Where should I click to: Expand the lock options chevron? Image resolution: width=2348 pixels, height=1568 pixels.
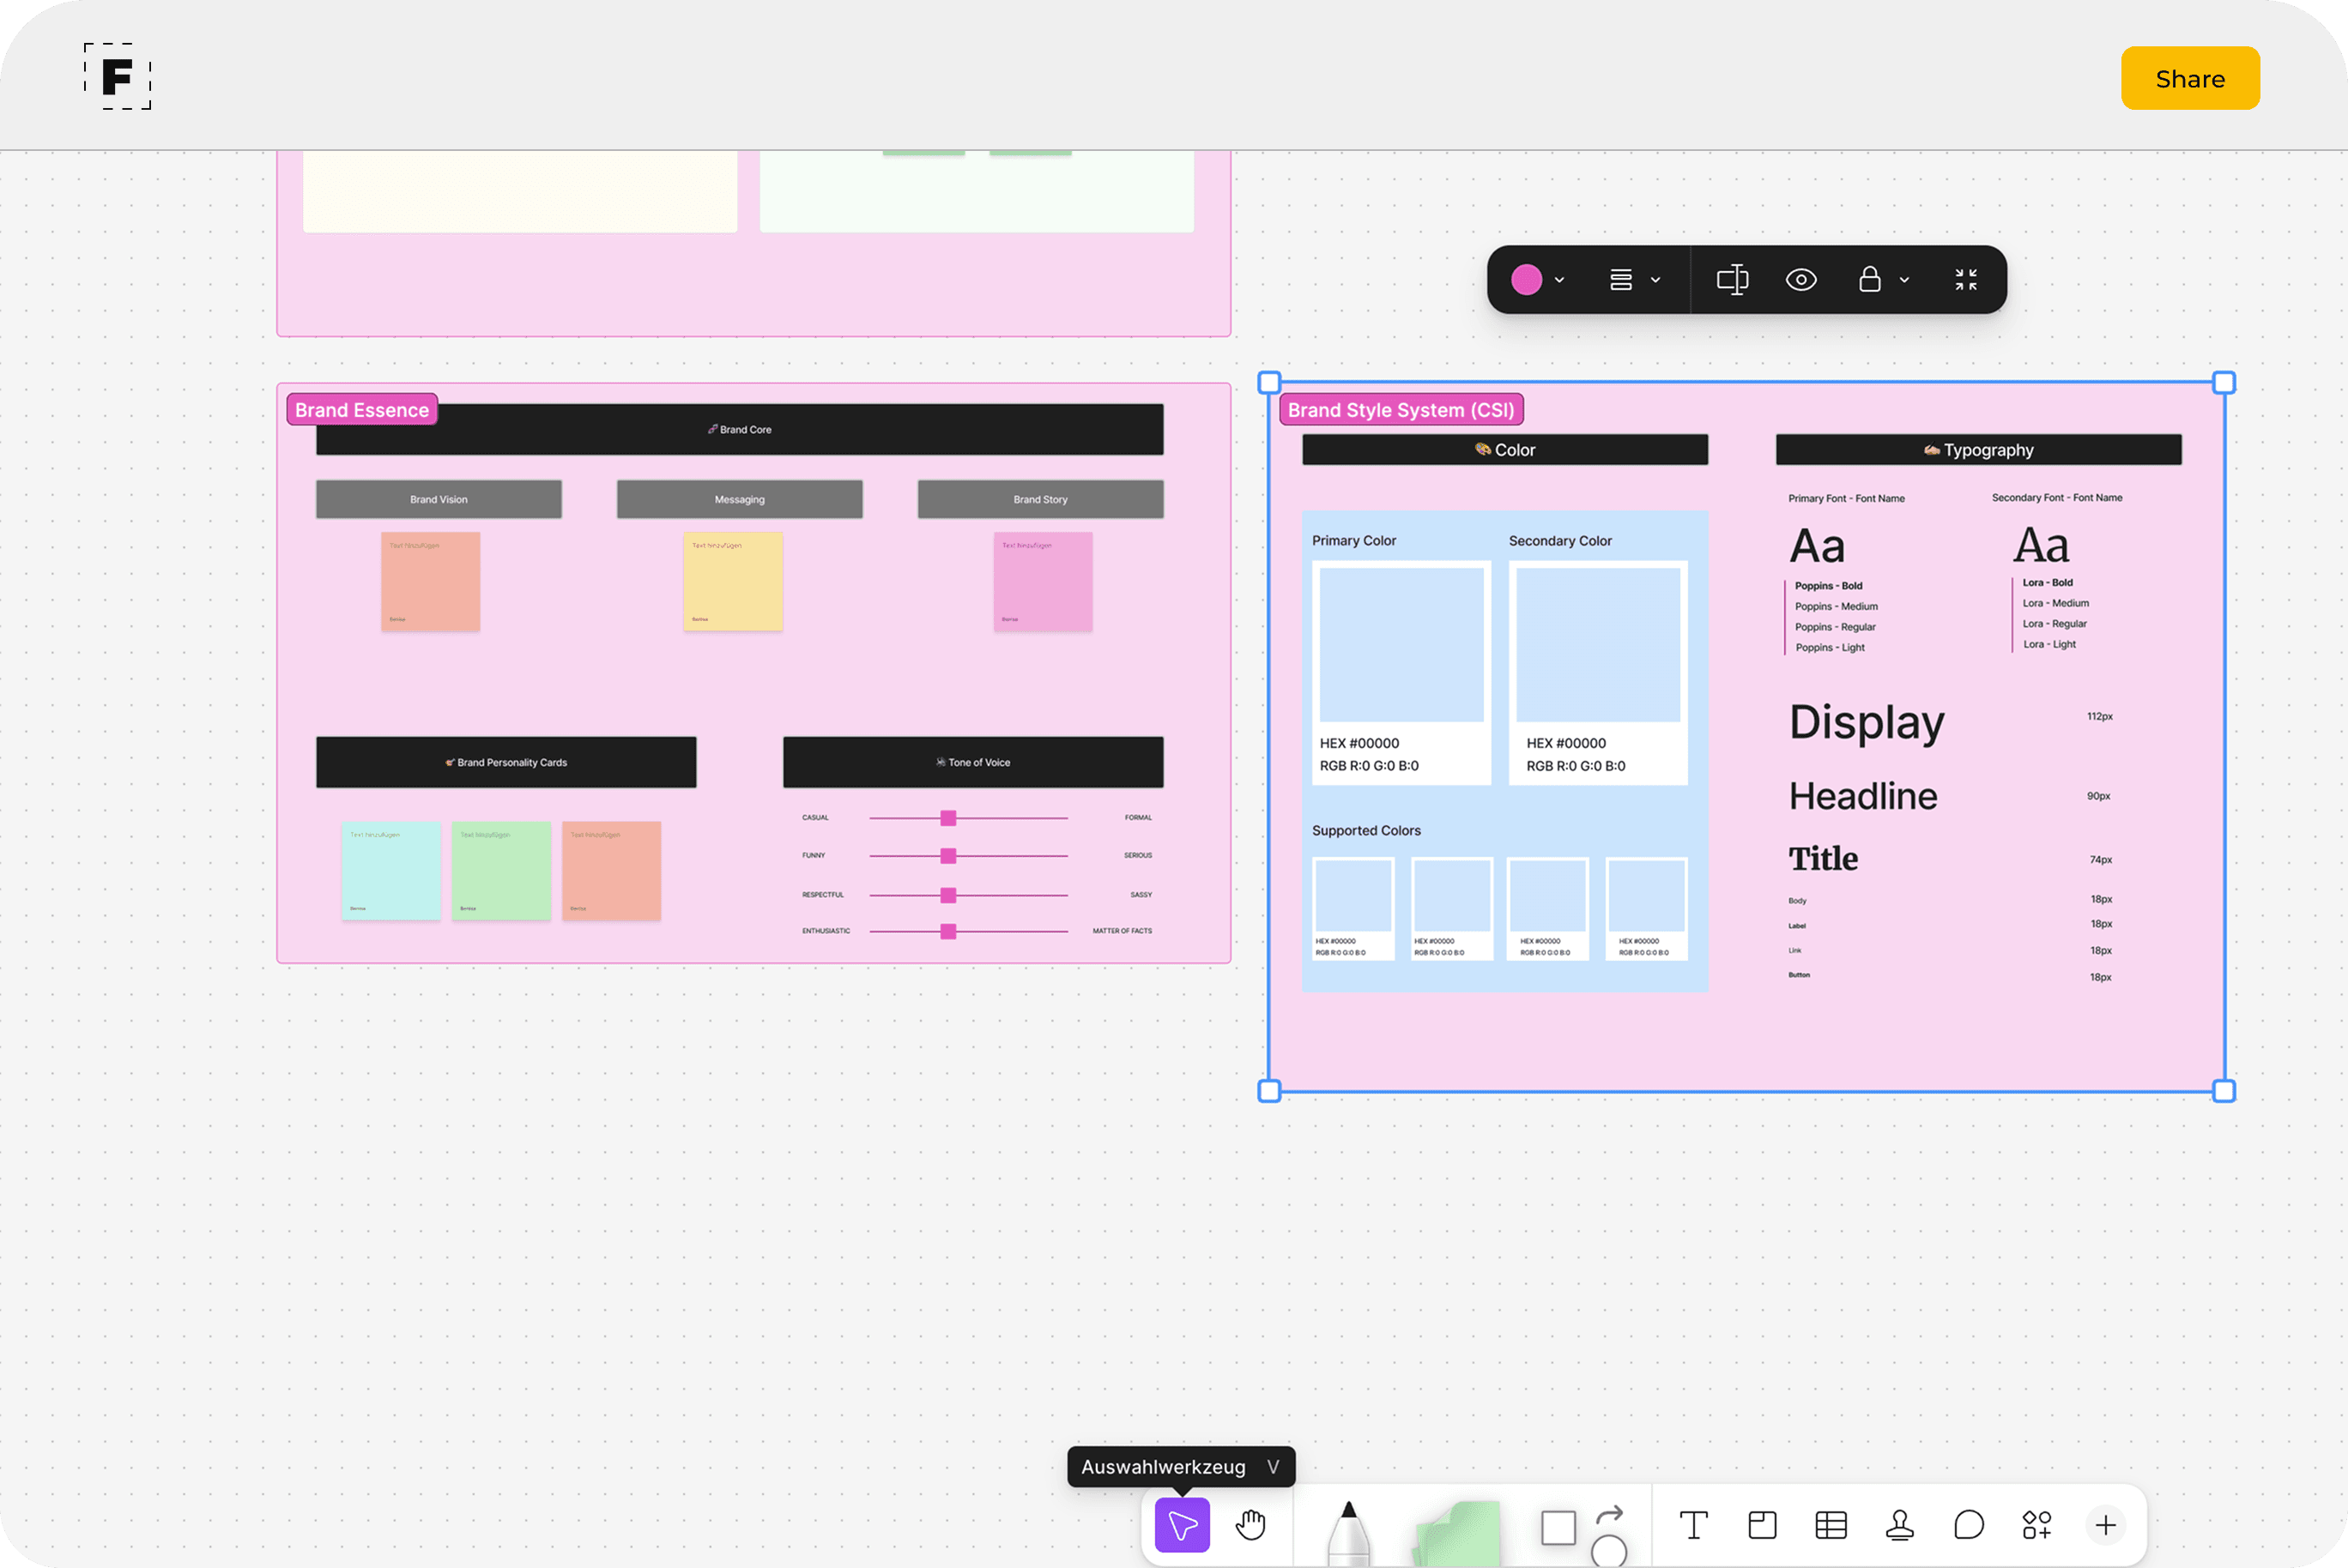coord(1903,281)
